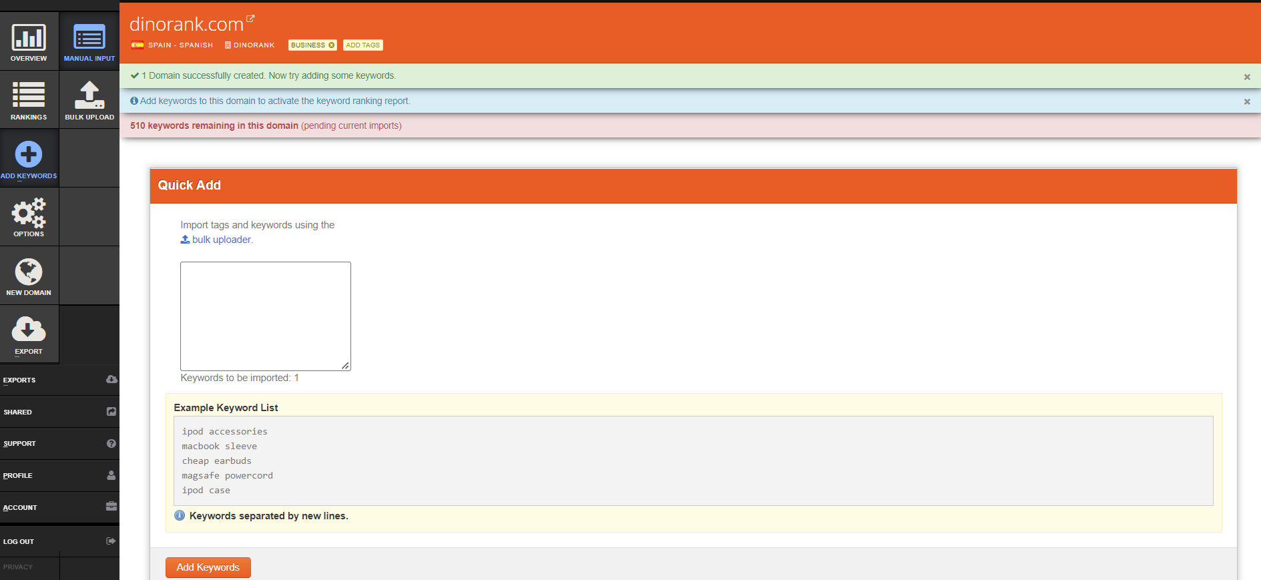Click the sign-out icon beside Log Out
This screenshot has height=580, width=1261.
click(x=111, y=541)
